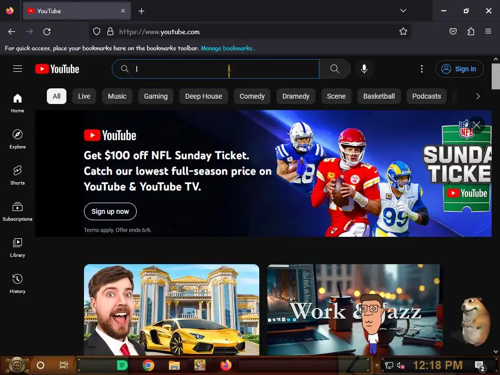Open Cortana circle in taskbar
Screen dimensions: 500x375
[x=41, y=365]
